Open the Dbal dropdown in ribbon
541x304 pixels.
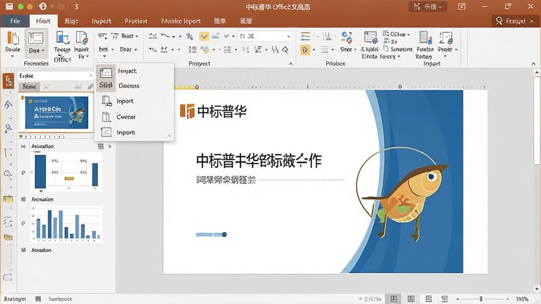[128, 49]
